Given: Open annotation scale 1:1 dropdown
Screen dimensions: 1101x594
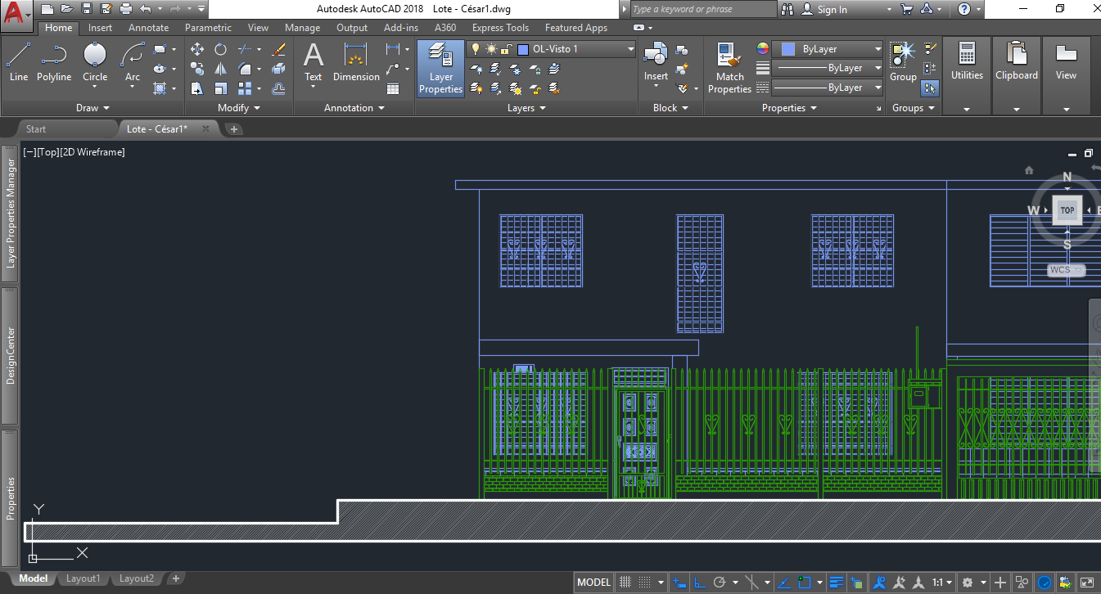Looking at the screenshot, I should point(943,583).
